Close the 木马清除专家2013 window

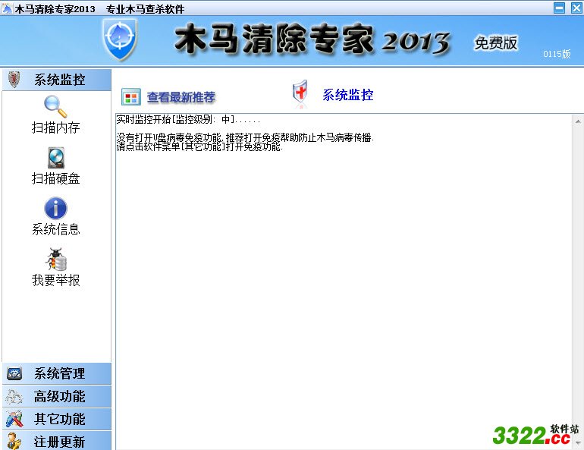pyautogui.click(x=576, y=8)
